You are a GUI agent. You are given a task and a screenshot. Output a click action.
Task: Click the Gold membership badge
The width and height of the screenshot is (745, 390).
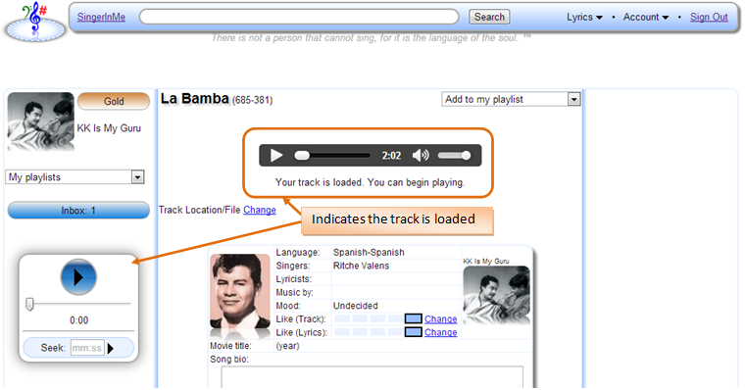[114, 101]
